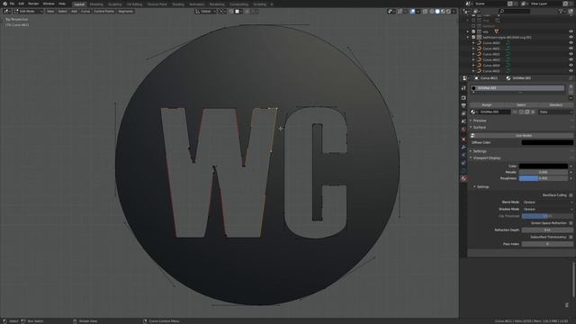Open the File menu
Screen dimensions: 576x324
pyautogui.click(x=12, y=4)
